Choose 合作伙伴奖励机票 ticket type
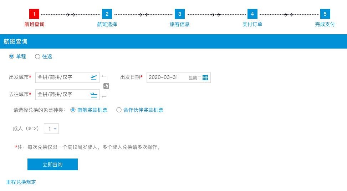347x191 pixels. [119, 110]
